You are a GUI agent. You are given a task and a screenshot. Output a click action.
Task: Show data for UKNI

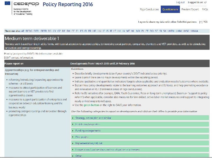coord(179,31)
